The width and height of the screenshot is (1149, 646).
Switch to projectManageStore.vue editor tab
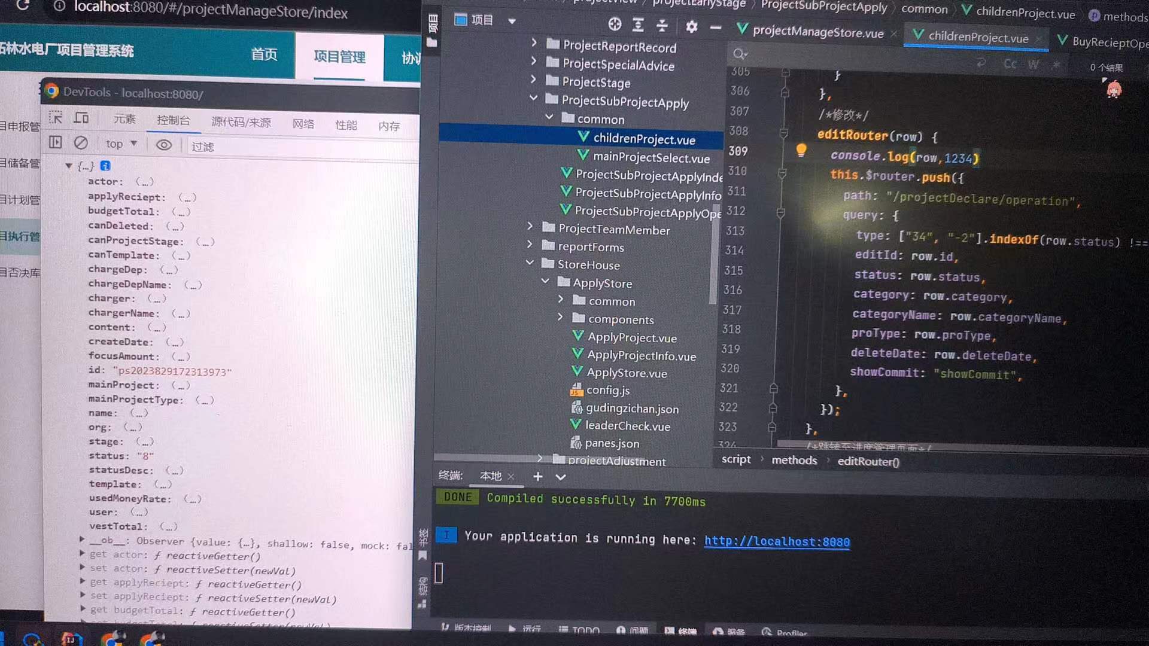[818, 32]
